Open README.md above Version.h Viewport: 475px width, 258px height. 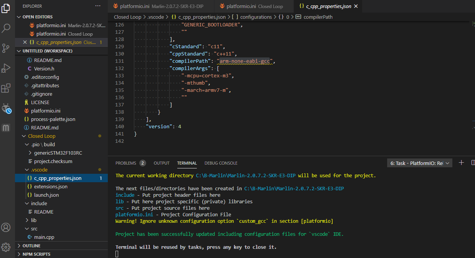(61, 60)
